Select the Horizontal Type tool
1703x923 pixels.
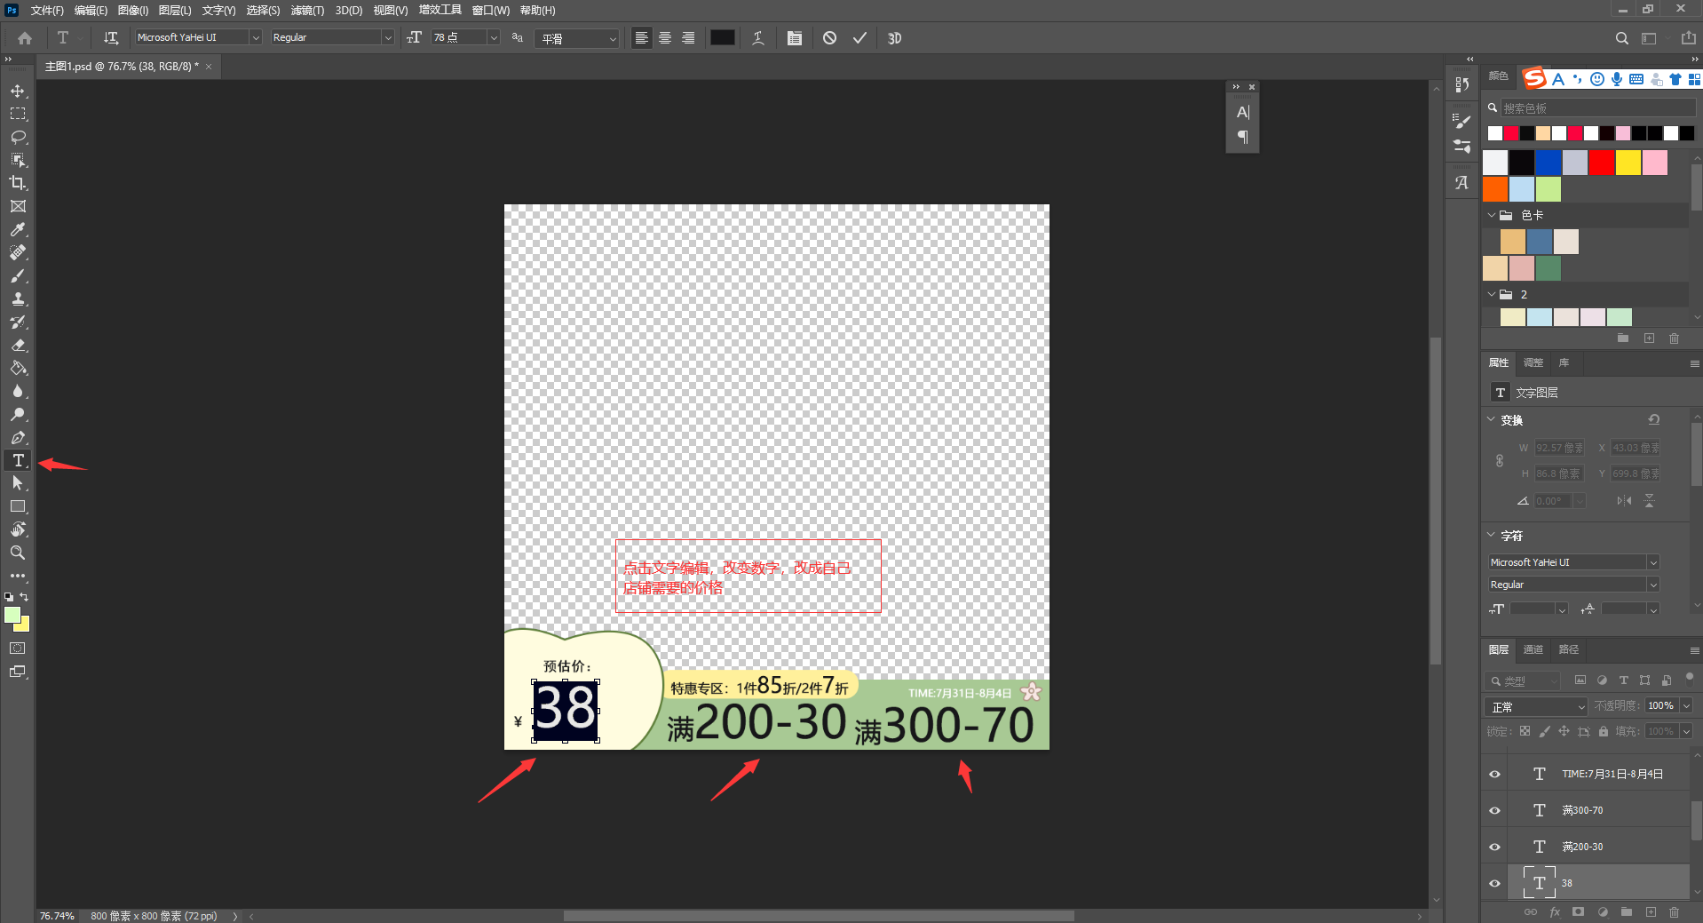[x=18, y=460]
